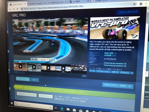Screen dimensions: 149x112
Task: Click the Windows taskbar search field
Action: coord(34,105)
